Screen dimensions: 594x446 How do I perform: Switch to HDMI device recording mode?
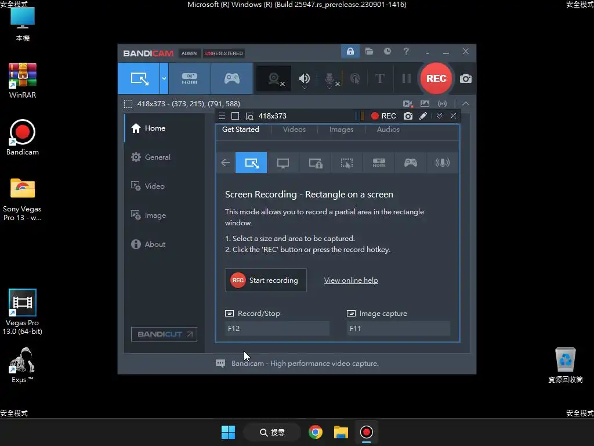190,78
